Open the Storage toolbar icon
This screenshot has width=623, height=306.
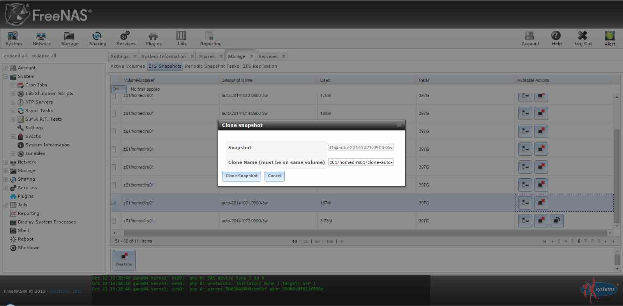[x=70, y=39]
